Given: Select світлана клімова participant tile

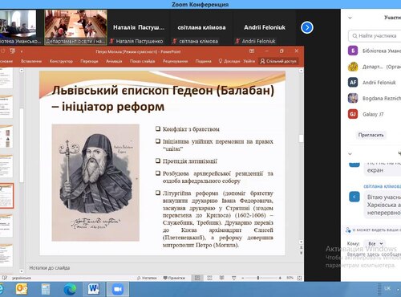Looking at the screenshot, I should point(201,27).
